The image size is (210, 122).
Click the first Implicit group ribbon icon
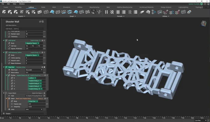pyautogui.click(x=4, y=12)
